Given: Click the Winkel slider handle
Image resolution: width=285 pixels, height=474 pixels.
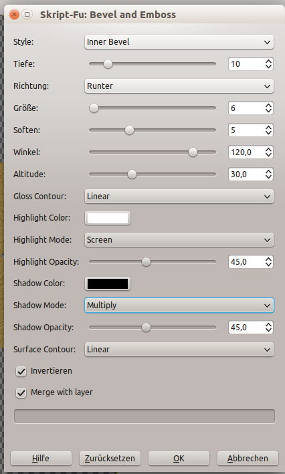Looking at the screenshot, I should point(193,152).
